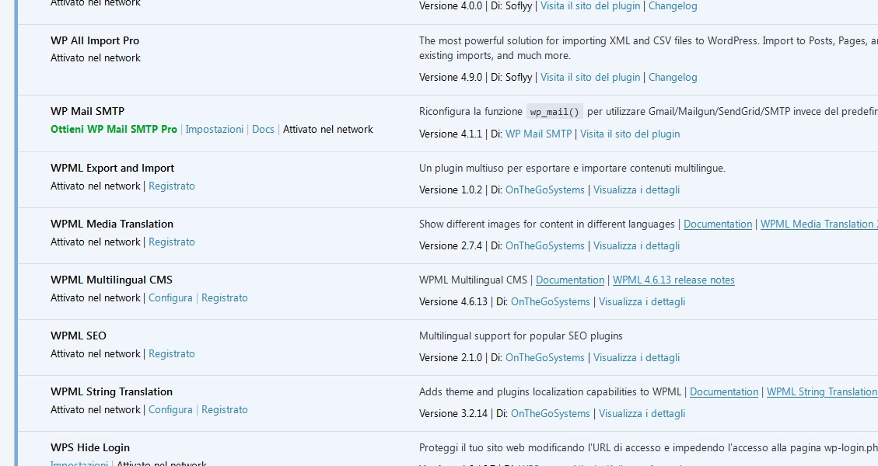Select the WPML Multilingual CMS plugin title

pos(111,280)
